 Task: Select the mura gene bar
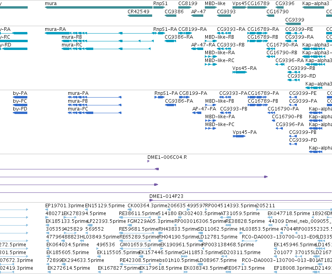(x=99, y=7)
